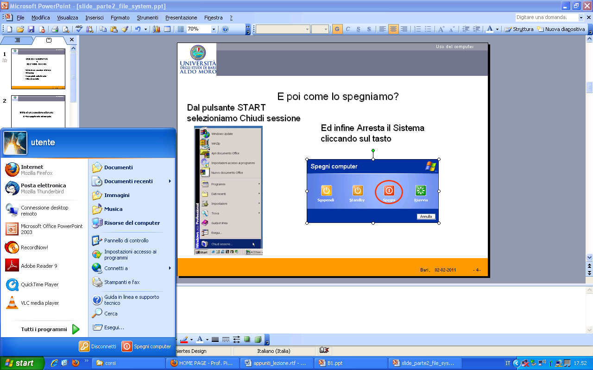The height and width of the screenshot is (370, 593).
Task: Decrease font size with the small A
Action: (x=452, y=29)
